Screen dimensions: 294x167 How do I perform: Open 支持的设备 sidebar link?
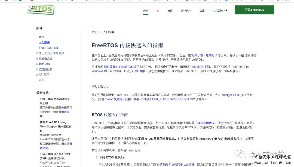tap(45, 69)
